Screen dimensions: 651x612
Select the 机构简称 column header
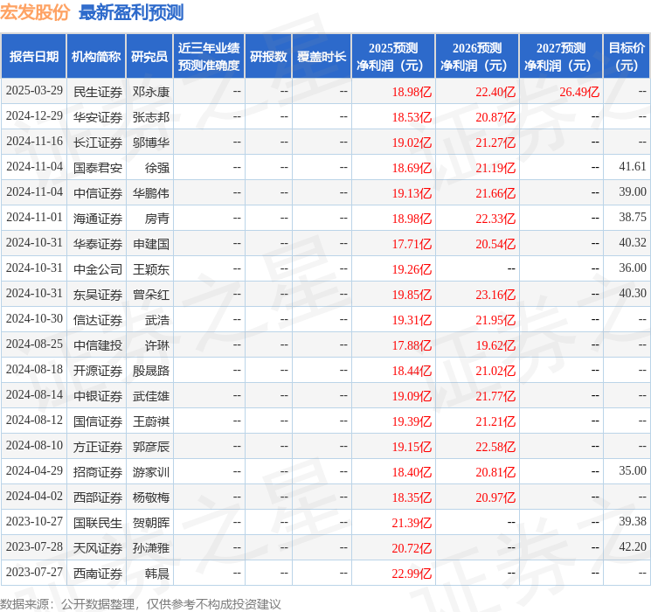(96, 57)
